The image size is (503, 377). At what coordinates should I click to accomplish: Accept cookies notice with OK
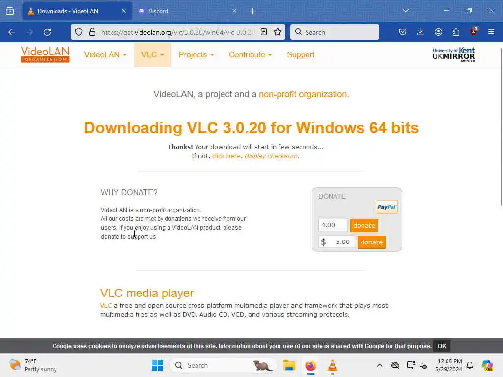442,346
